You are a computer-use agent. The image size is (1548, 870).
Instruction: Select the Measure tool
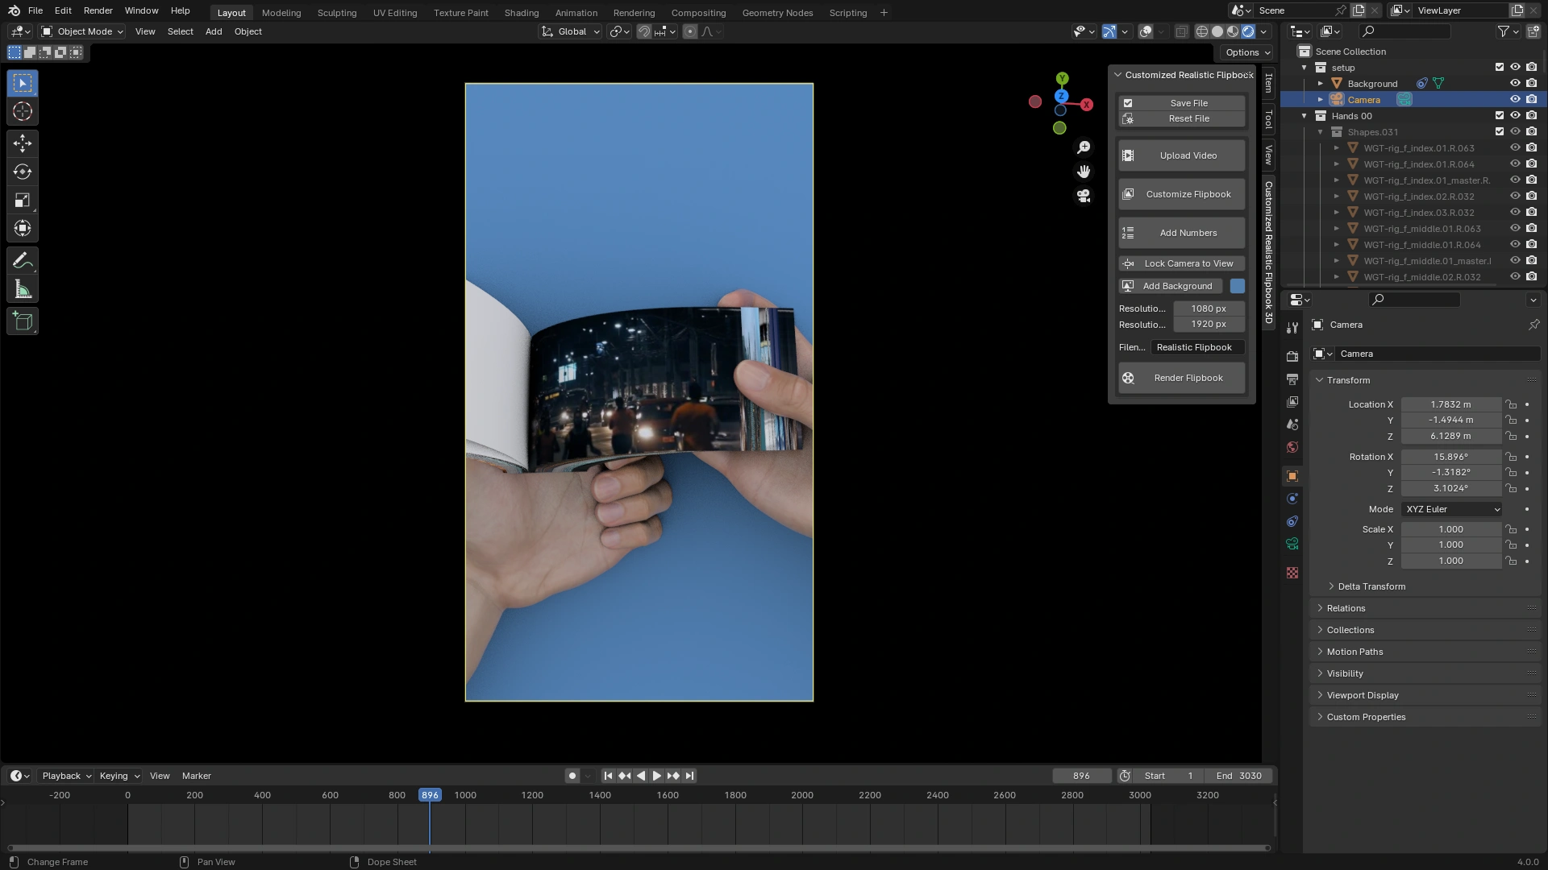[23, 289]
